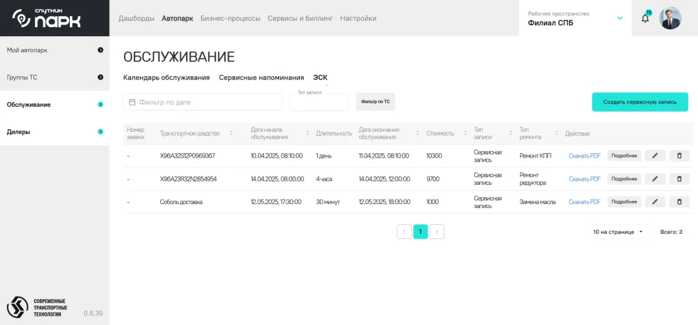Screen dimensions: 698x325
Task: Download PDF for the Ремонт КПП record
Action: [x=584, y=156]
